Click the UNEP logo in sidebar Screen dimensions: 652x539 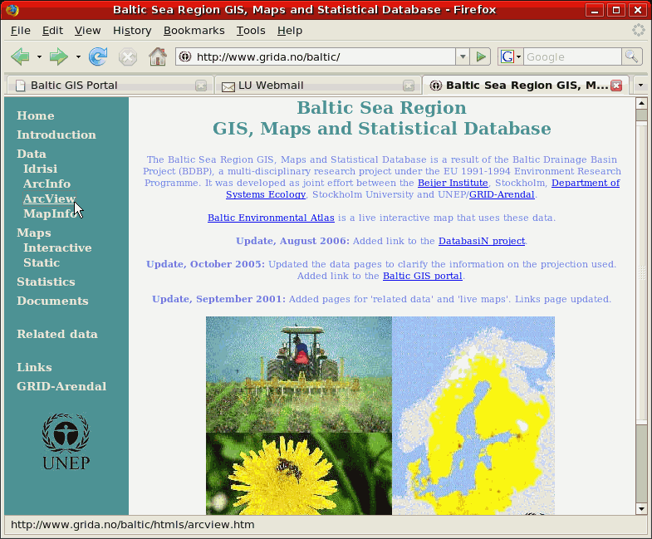coord(66,442)
